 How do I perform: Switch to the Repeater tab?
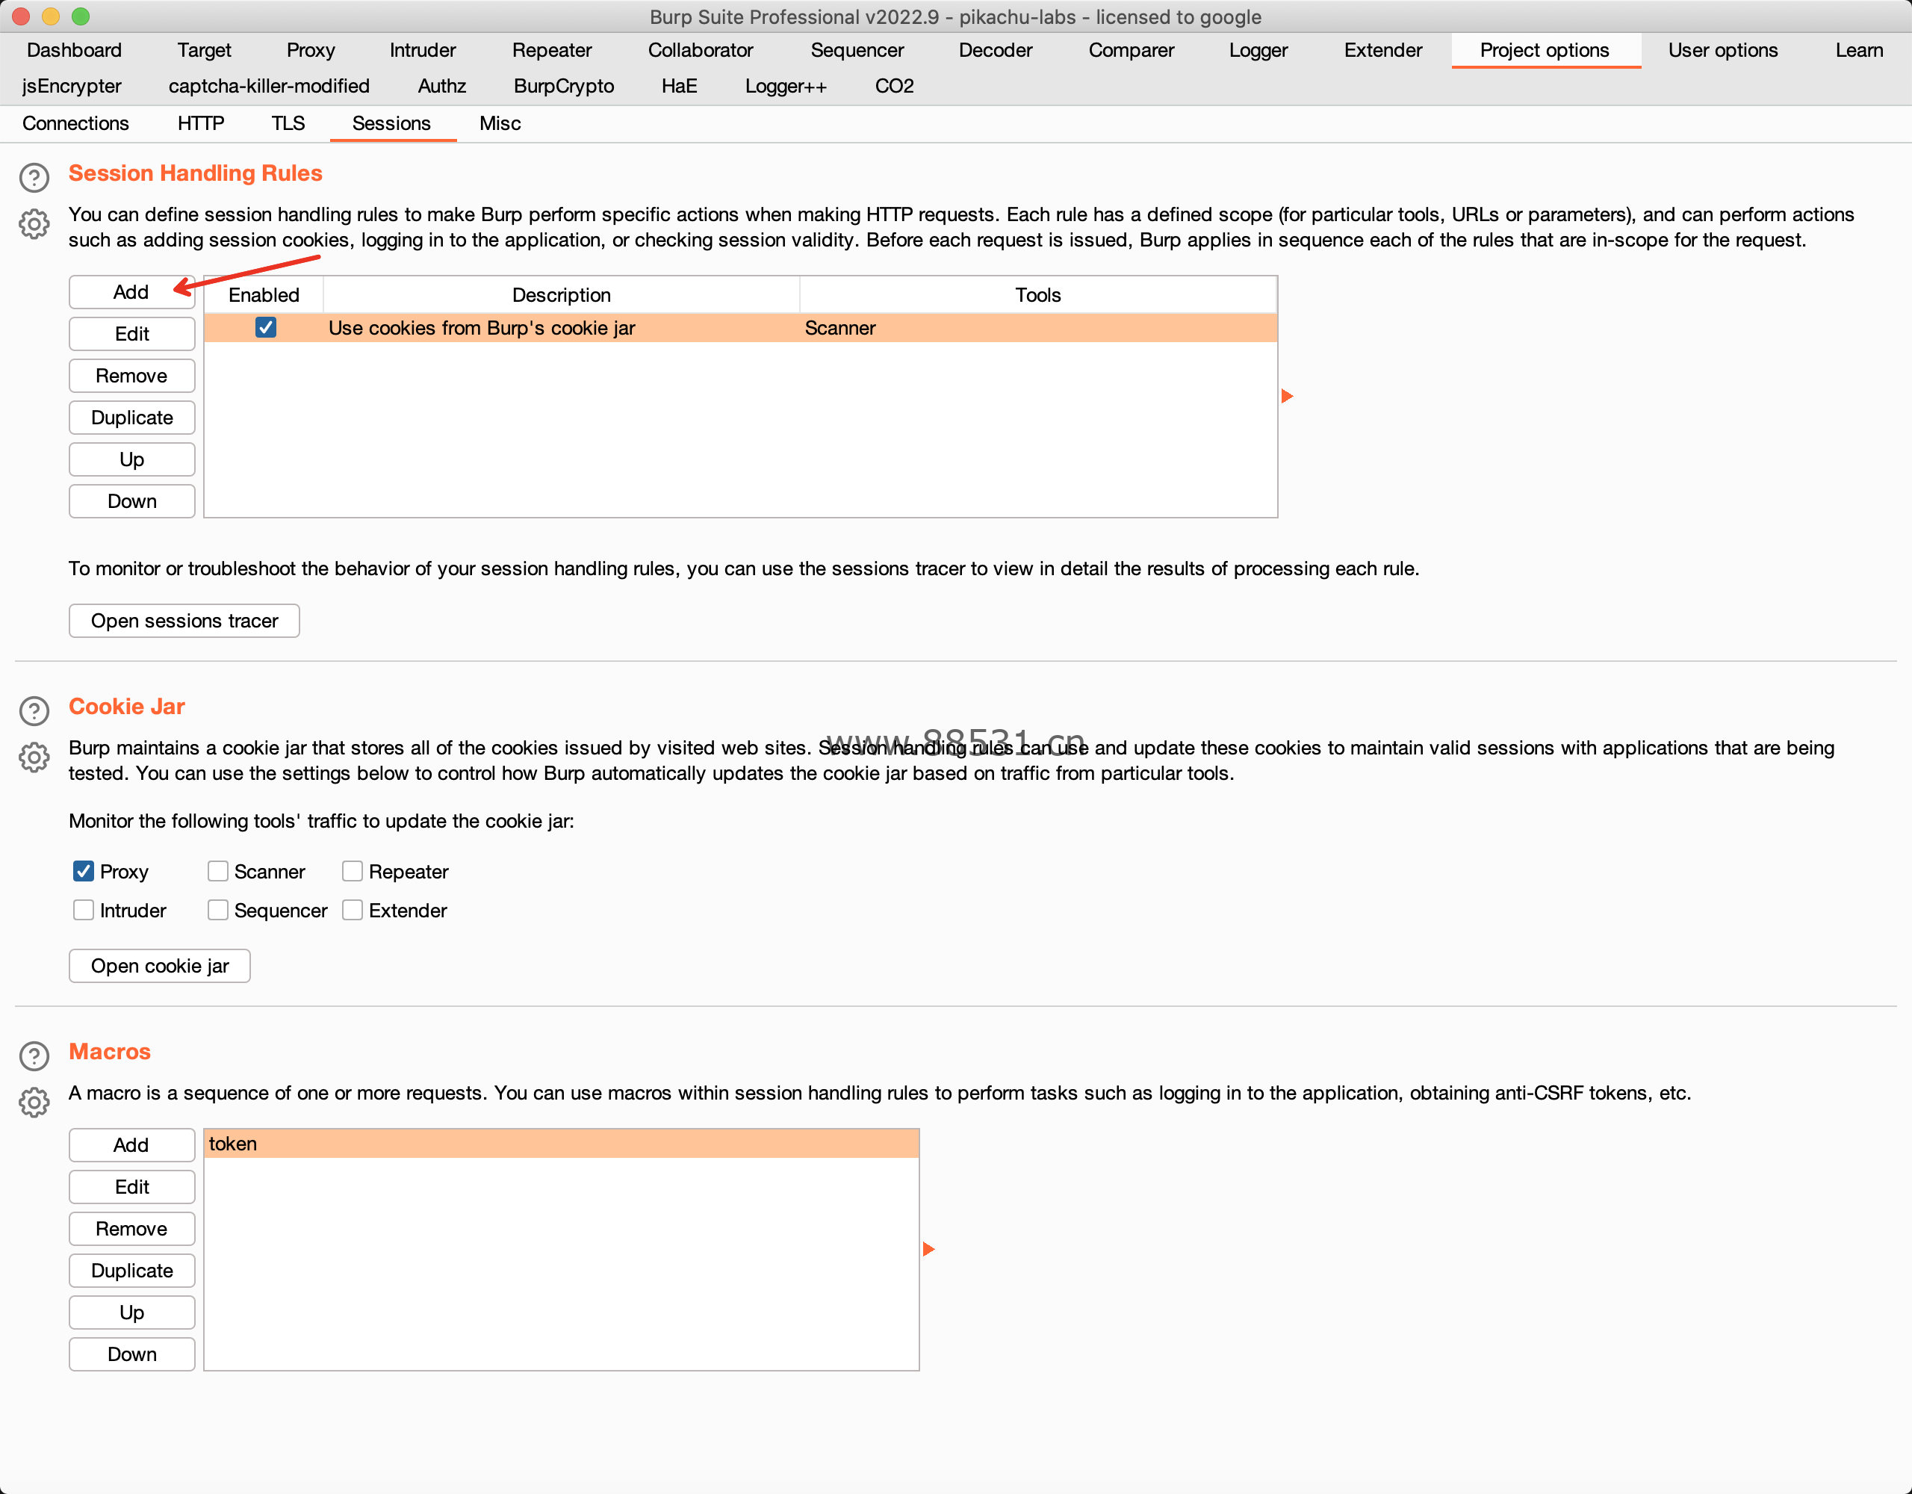pos(551,50)
